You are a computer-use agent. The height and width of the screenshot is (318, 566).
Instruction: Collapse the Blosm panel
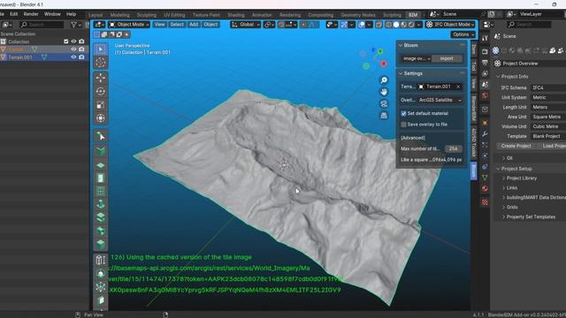(401, 45)
